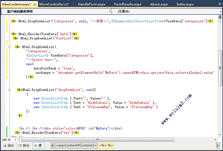Click tag navigator right arrow
The width and height of the screenshot is (223, 151).
point(218,145)
